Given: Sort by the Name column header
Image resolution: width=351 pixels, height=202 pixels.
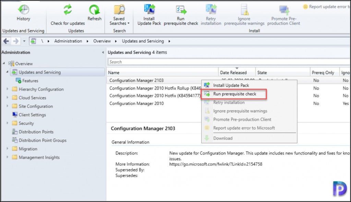Looking at the screenshot, I should pos(162,73).
